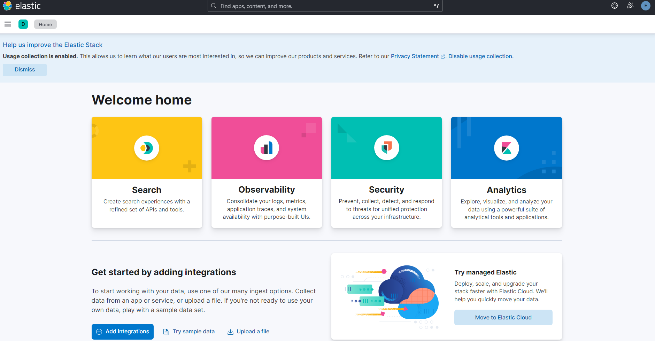Click the document icon beside Try sample data

click(166, 332)
